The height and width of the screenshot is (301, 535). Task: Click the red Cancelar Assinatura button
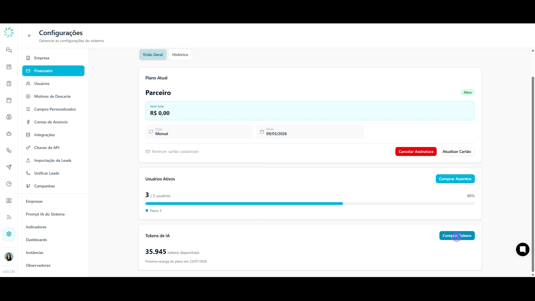pos(416,152)
